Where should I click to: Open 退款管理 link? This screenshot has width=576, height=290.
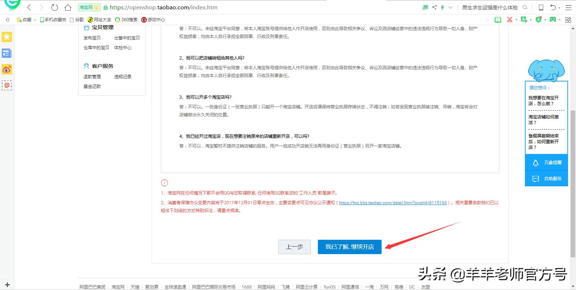coord(92,76)
